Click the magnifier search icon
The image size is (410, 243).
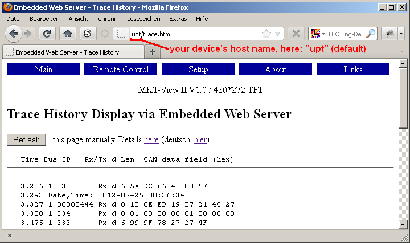[371, 34]
